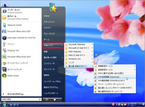Open 富士通ショッピングサイト [WEB MART] link

pos(115,88)
